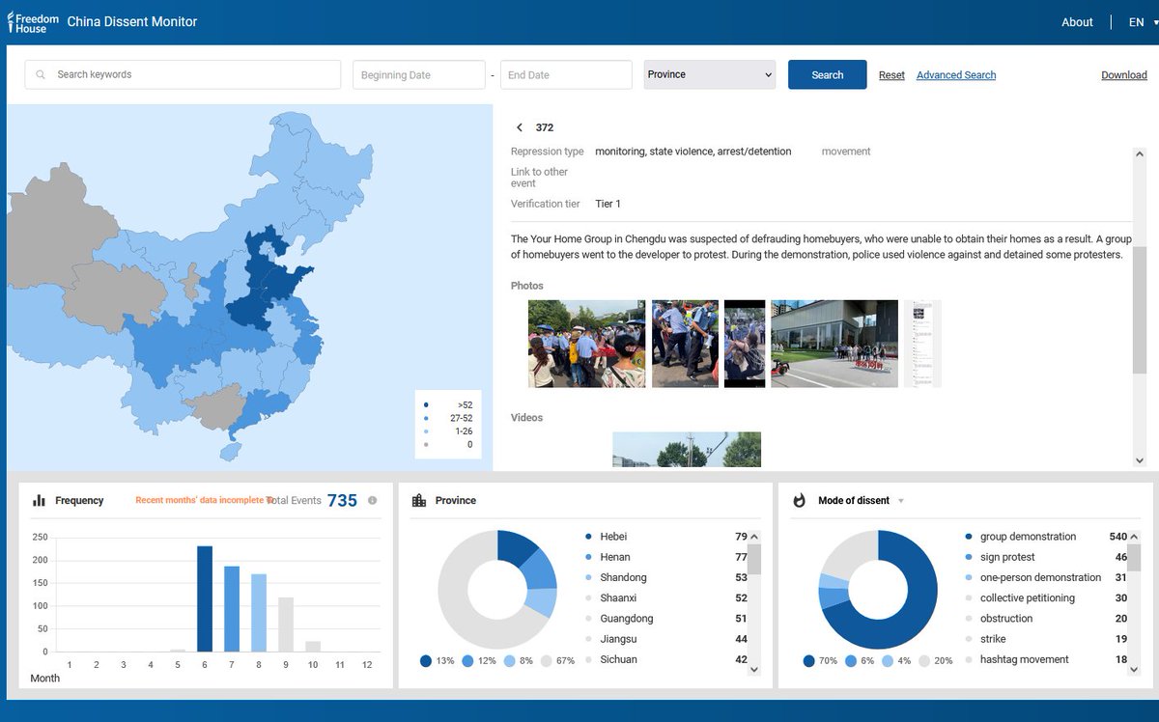1159x722 pixels.
Task: Click the Download link
Action: pyautogui.click(x=1124, y=75)
